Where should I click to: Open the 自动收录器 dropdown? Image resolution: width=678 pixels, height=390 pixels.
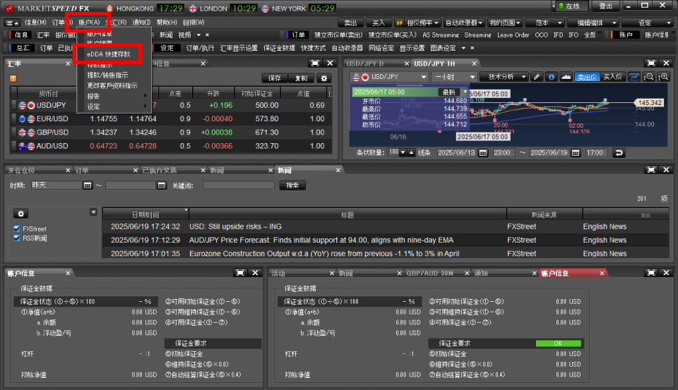click(x=463, y=23)
